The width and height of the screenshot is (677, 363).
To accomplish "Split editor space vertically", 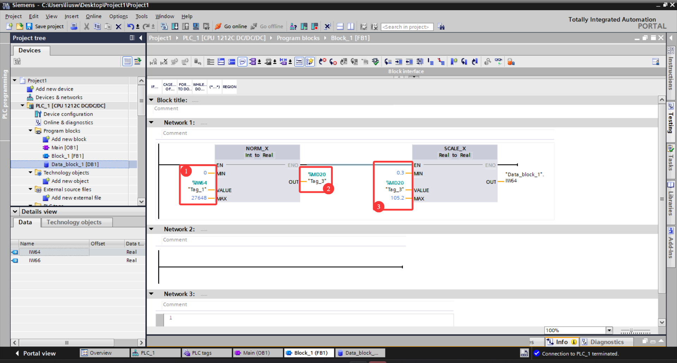I will click(x=351, y=26).
